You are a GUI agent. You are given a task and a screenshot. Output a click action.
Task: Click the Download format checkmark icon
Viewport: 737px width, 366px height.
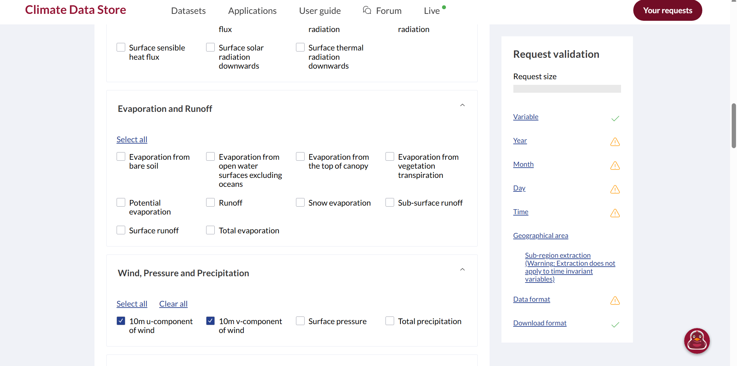pyautogui.click(x=615, y=325)
